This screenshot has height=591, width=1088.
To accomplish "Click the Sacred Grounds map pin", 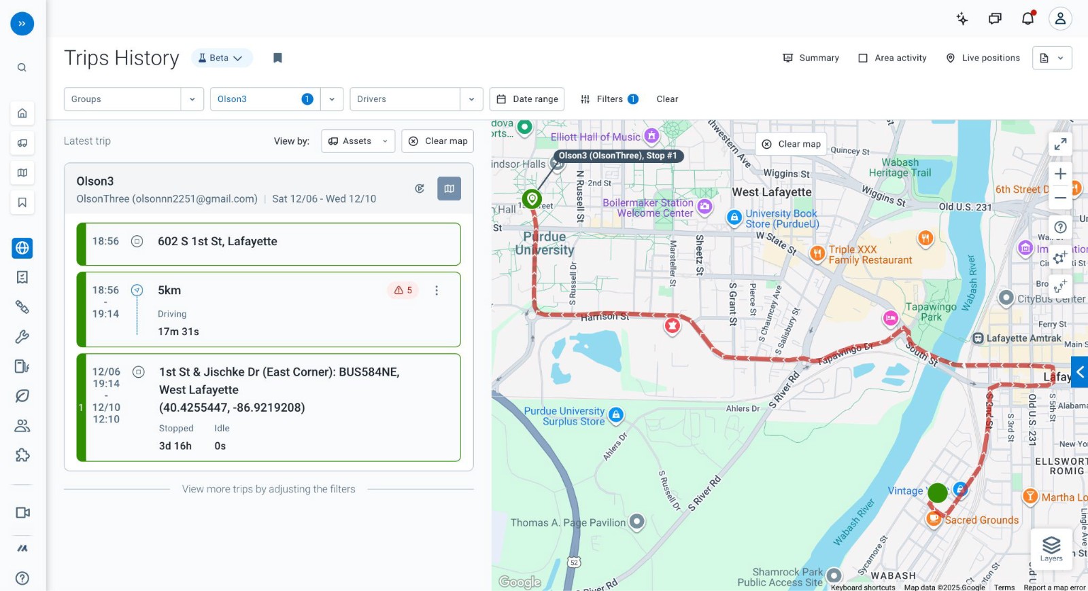I will coord(934,519).
